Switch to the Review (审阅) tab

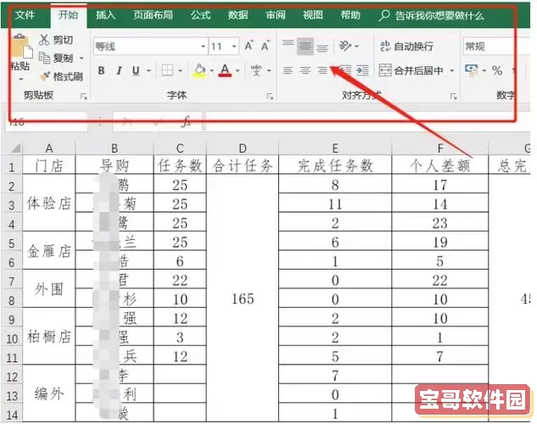click(276, 15)
